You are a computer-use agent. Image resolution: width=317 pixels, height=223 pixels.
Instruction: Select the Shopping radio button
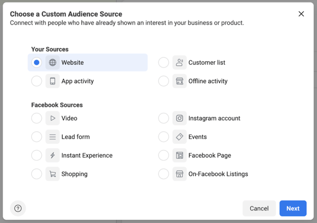pyautogui.click(x=36, y=174)
